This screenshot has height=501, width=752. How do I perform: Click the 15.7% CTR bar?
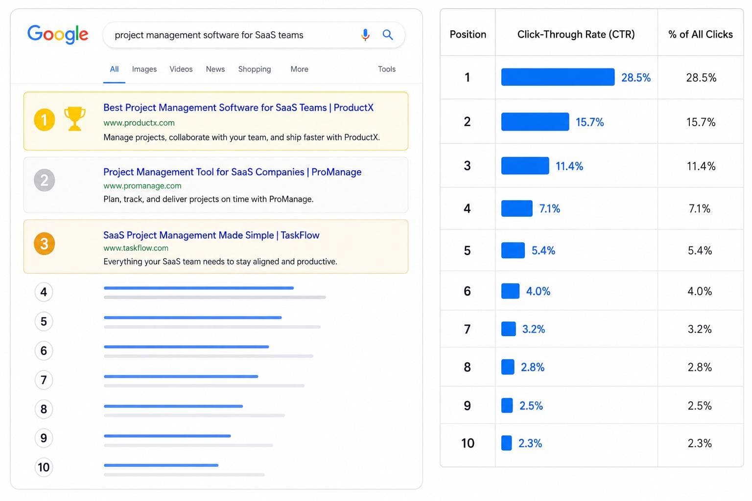[535, 122]
